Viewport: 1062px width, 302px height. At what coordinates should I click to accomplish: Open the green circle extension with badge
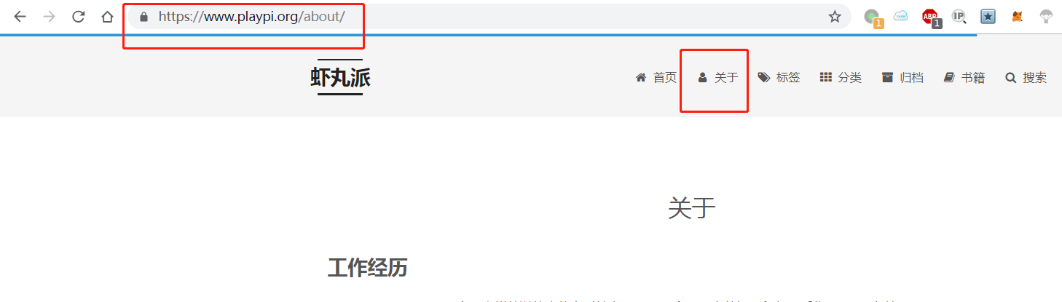(873, 18)
